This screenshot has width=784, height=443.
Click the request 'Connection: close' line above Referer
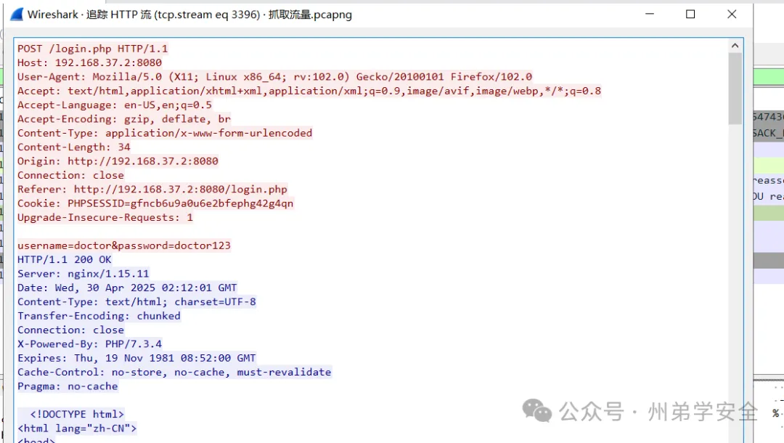coord(70,175)
